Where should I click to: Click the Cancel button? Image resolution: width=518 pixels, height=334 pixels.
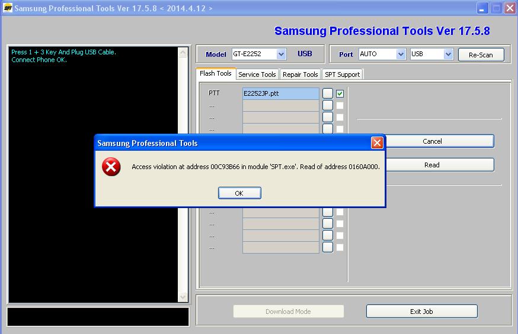(x=440, y=141)
